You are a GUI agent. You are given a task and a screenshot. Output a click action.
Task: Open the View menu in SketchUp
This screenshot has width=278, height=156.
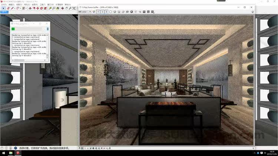click(x=19, y=4)
